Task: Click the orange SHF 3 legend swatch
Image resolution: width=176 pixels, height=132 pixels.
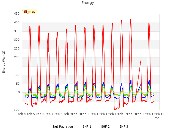Action: coord(116,127)
